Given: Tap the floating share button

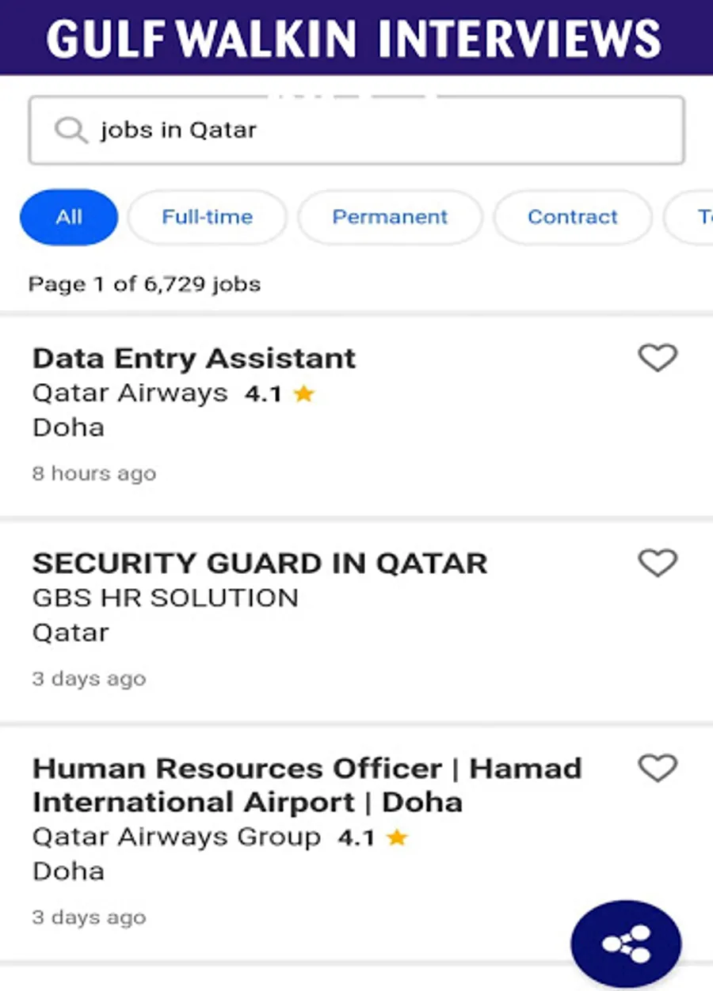Looking at the screenshot, I should (626, 943).
